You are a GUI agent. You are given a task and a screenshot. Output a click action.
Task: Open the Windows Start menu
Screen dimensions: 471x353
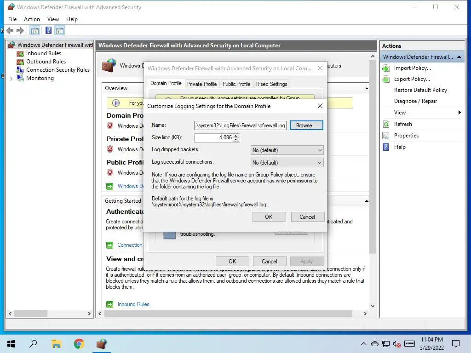(11, 344)
